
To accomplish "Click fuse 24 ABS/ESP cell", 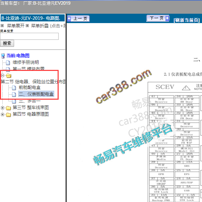I will click(x=187, y=181).
